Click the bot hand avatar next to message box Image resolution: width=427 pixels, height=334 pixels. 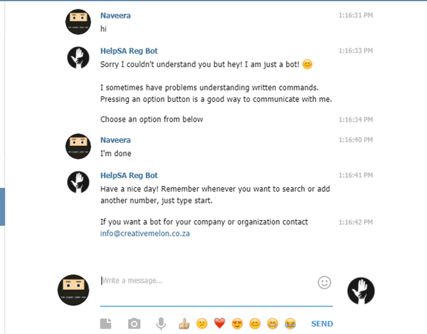coord(361,288)
